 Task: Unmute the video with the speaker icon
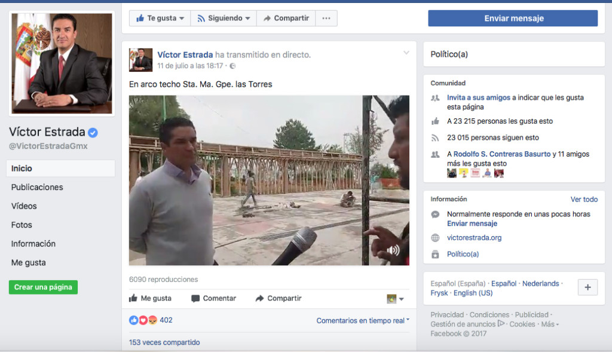coord(393,250)
